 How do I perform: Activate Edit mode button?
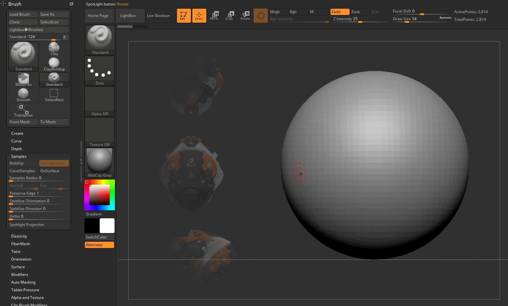[184, 16]
